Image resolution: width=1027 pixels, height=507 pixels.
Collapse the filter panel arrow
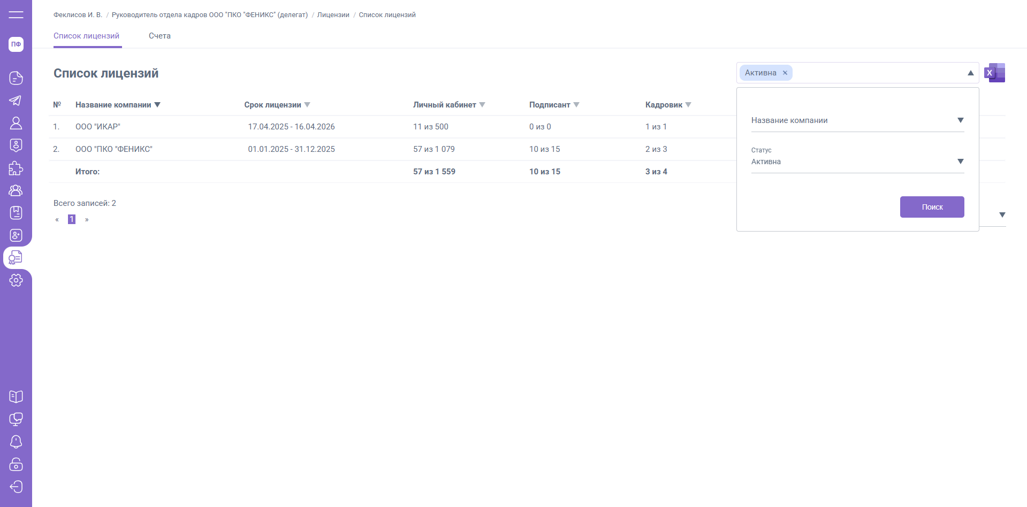click(970, 73)
